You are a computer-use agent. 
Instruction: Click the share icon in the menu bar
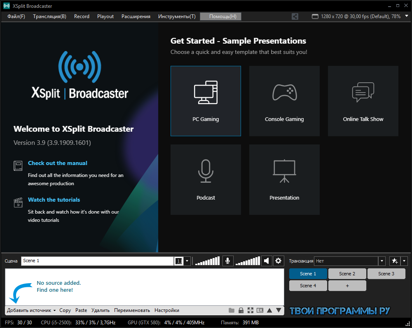coord(295,16)
